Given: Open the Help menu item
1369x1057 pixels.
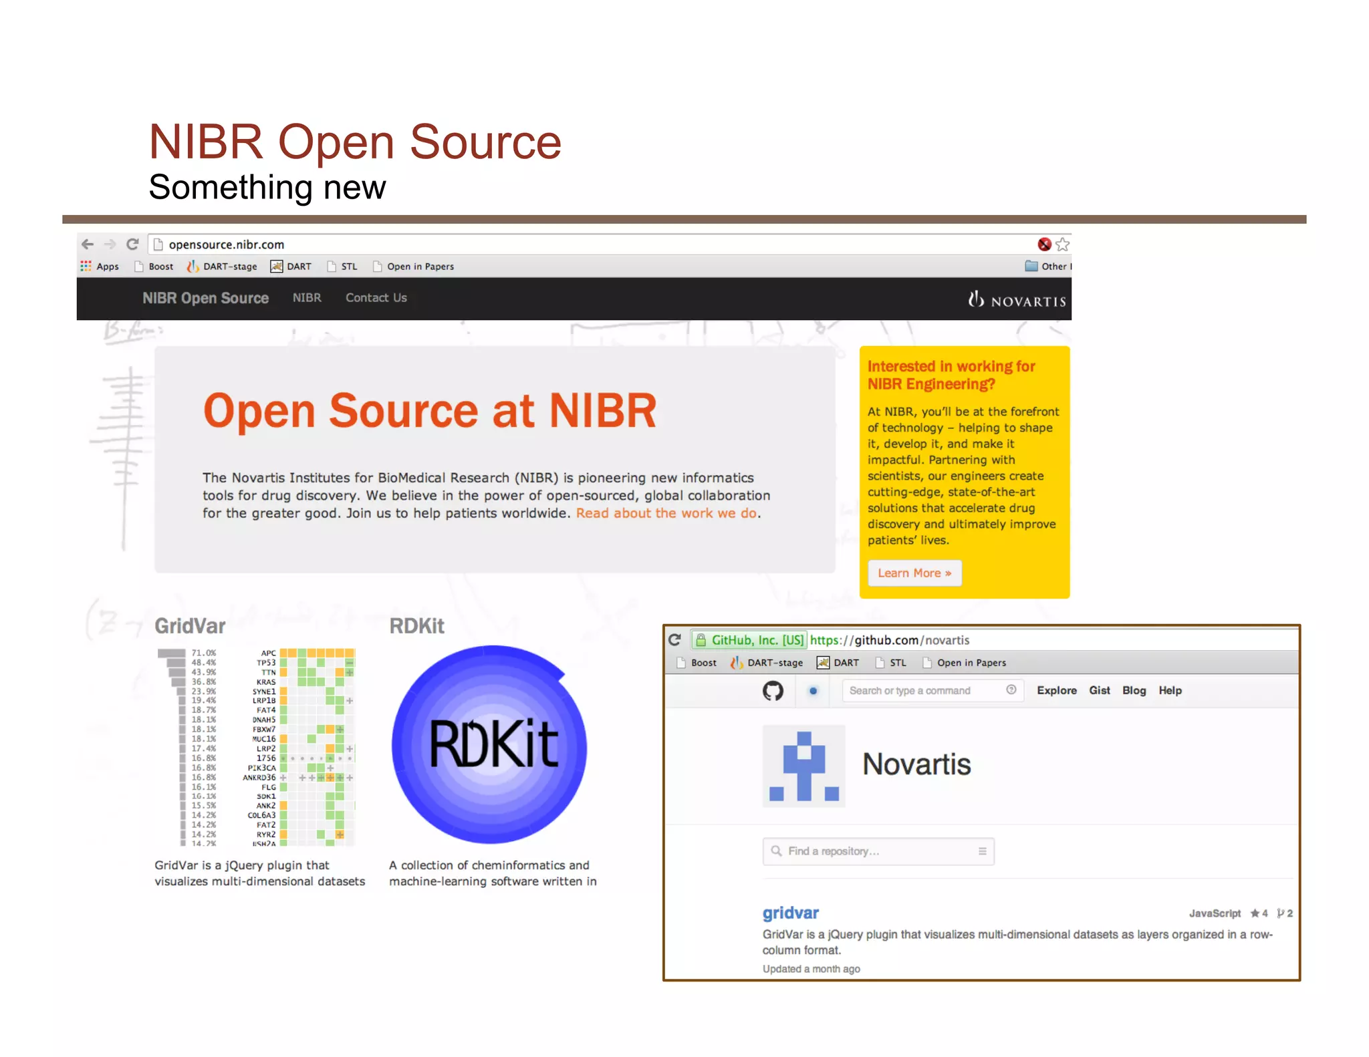Looking at the screenshot, I should point(1170,691).
